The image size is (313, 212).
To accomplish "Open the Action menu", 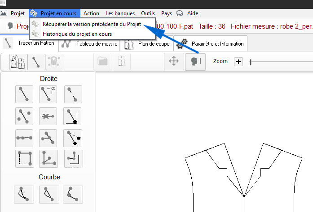I will pyautogui.click(x=91, y=13).
